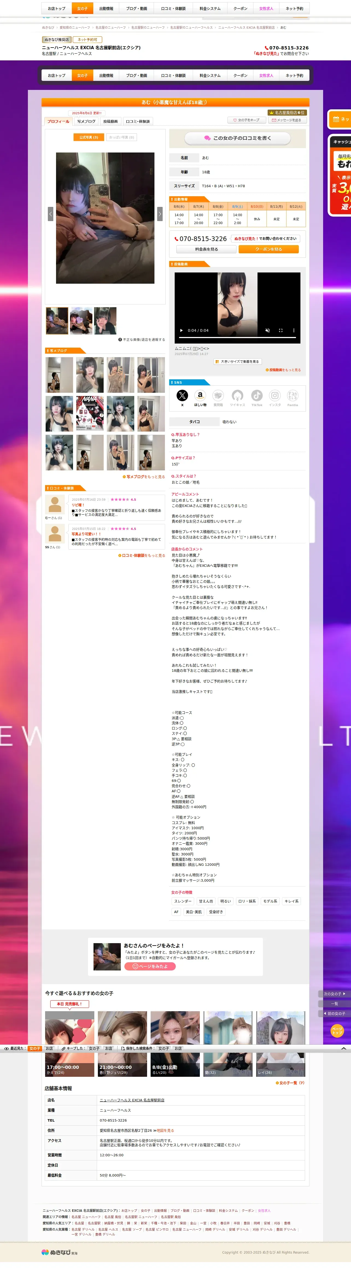The image size is (351, 1270).
Task: Click the TikTok icon
Action: point(257,395)
